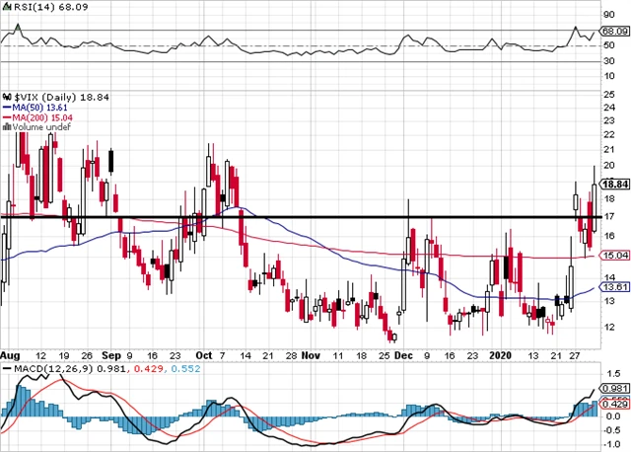Click the Aug label on the date axis

tap(10, 352)
